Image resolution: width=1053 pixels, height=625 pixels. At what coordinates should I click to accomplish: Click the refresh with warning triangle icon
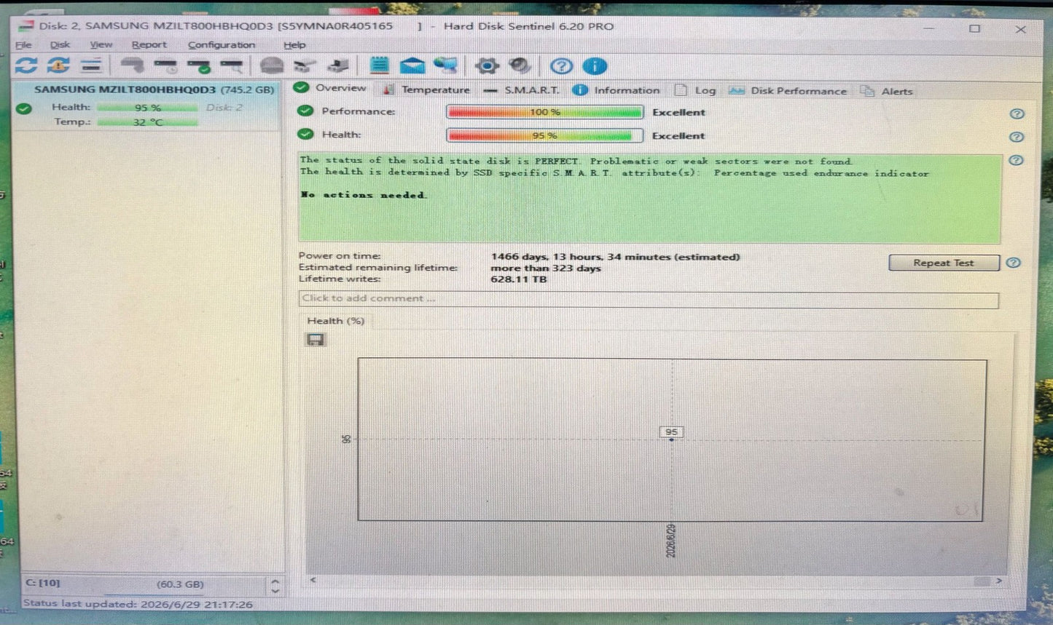58,66
